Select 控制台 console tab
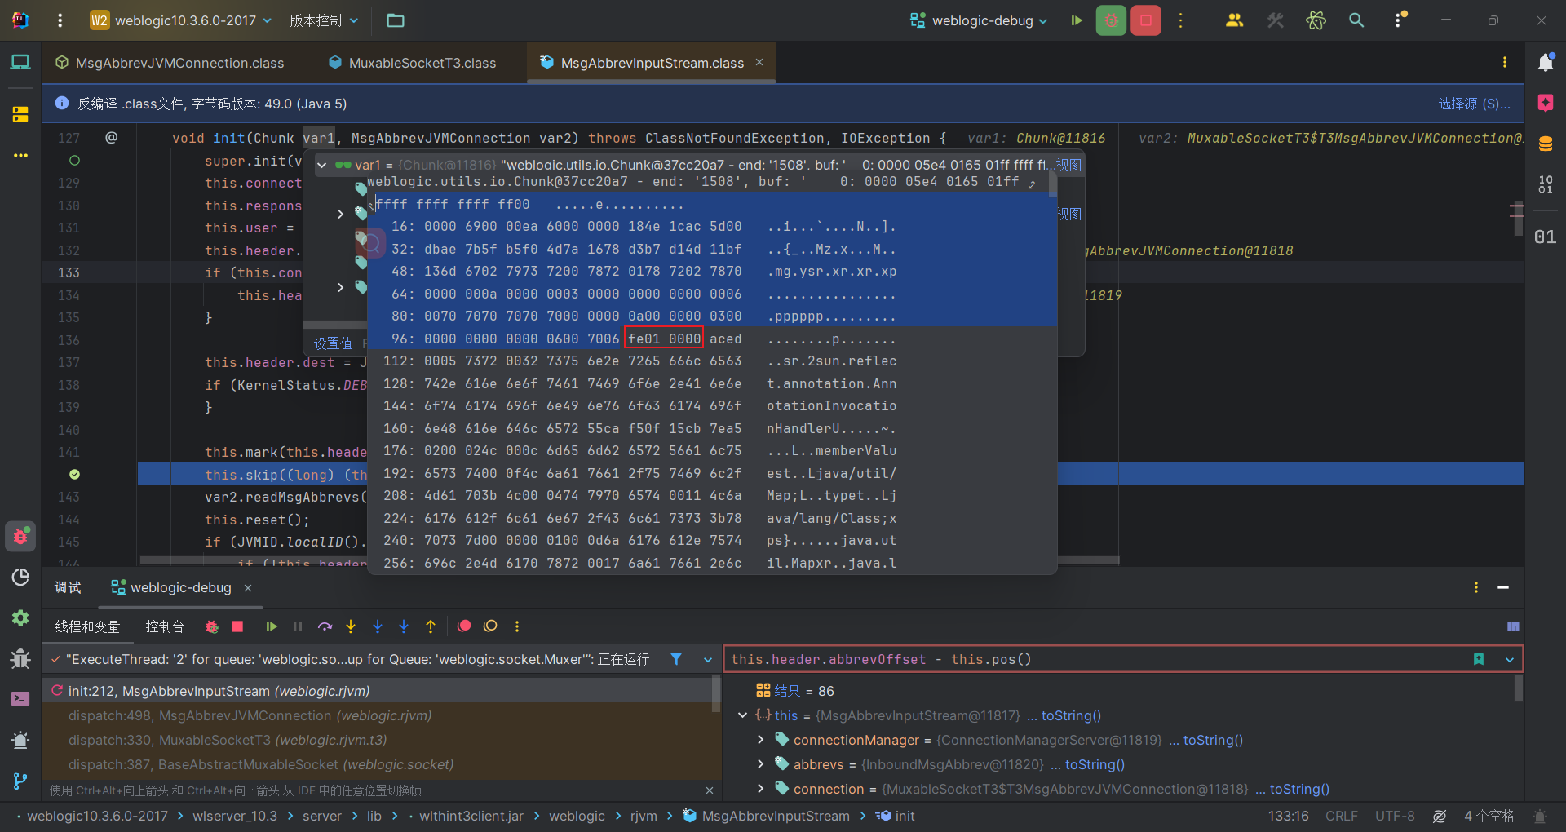Screen dimensions: 1566x832 165,626
